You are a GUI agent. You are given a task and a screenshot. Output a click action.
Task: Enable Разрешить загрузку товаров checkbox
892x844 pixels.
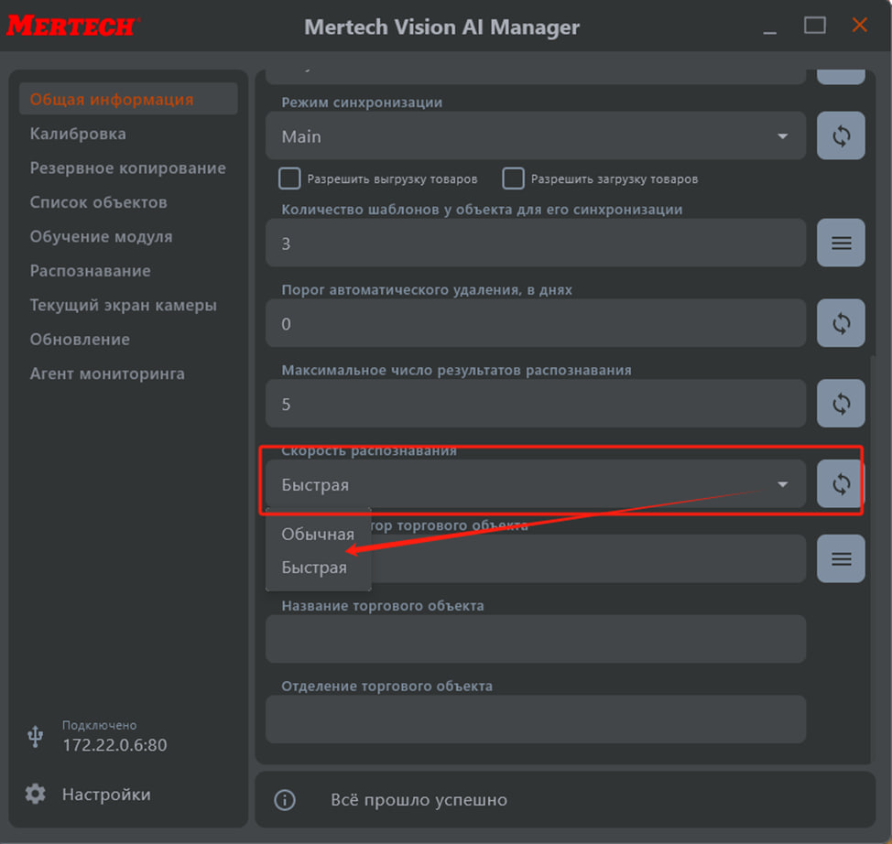(514, 179)
